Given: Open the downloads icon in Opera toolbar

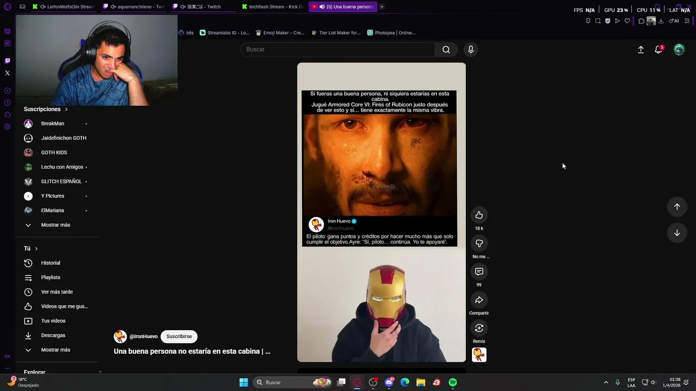Looking at the screenshot, I should [x=661, y=21].
